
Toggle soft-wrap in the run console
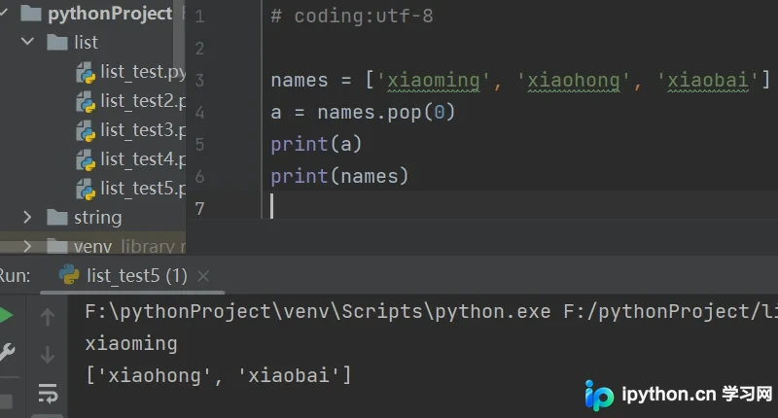click(x=48, y=394)
